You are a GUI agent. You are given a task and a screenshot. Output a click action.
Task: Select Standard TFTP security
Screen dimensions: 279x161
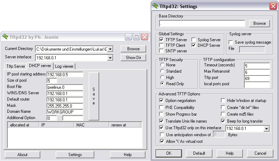click(162, 71)
